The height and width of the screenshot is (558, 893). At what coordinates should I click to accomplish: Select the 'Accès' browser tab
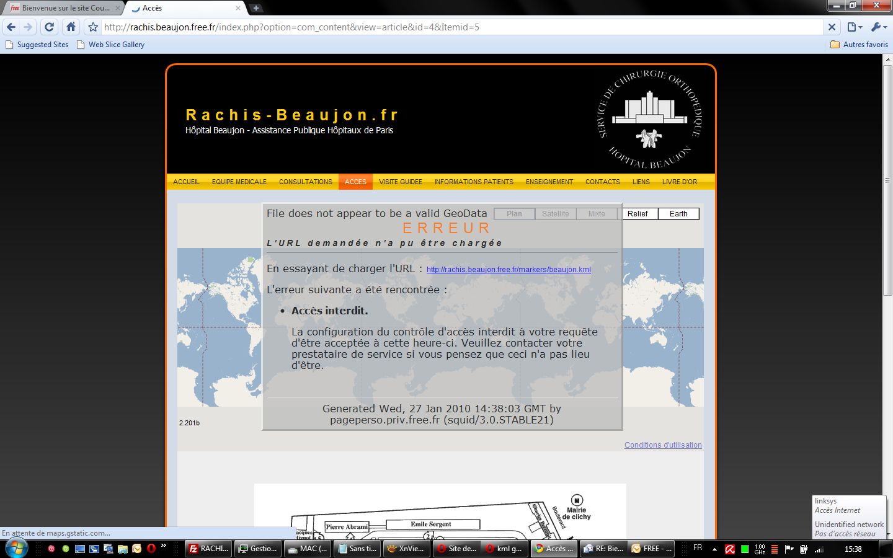point(186,8)
